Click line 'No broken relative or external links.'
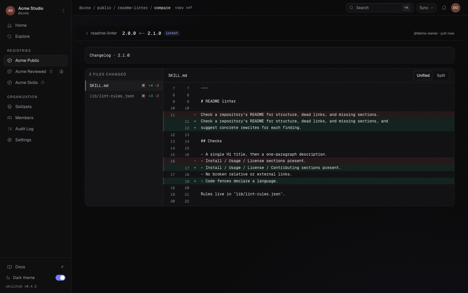Viewport: 468px width, 293px height. pyautogui.click(x=309, y=175)
